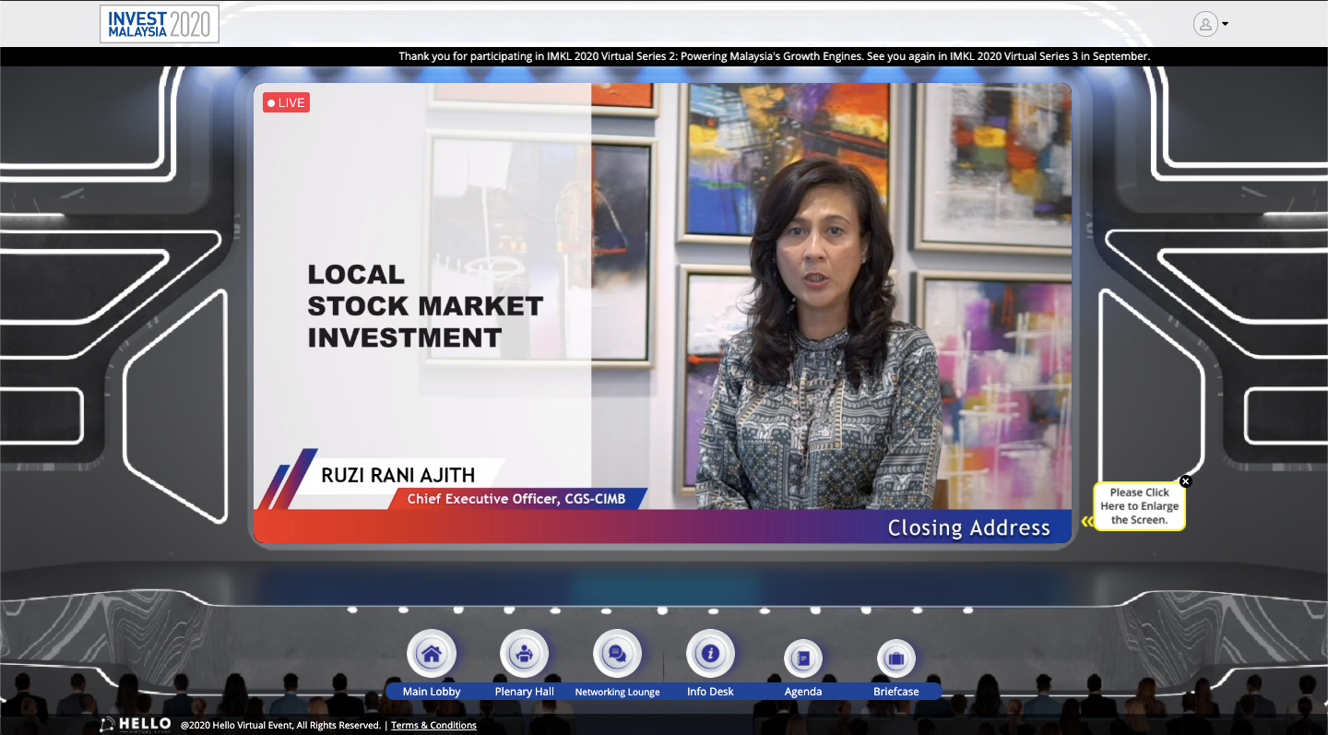Click the LIVE badge on the video
Screen dimensions: 1328x735
coord(286,102)
